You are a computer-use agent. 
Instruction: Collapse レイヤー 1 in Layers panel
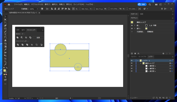138,61
